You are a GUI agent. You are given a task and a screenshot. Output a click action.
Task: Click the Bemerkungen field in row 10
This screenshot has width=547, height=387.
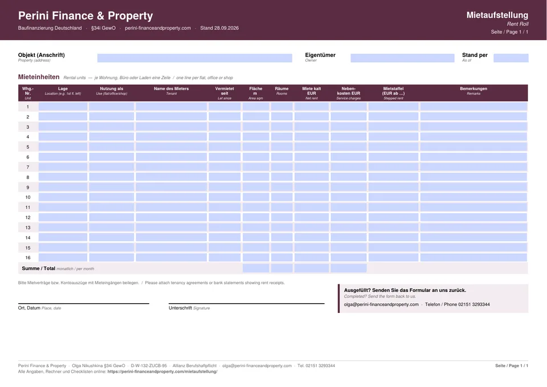(473, 197)
